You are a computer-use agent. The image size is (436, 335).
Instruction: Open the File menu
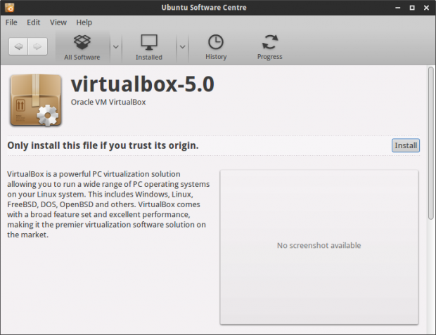[11, 22]
